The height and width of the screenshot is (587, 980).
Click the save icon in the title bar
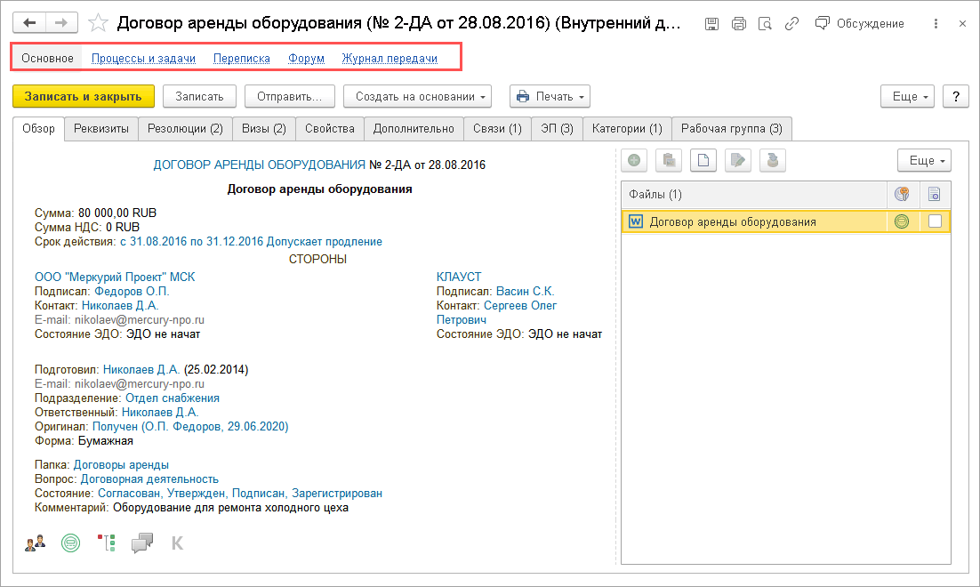coord(711,24)
